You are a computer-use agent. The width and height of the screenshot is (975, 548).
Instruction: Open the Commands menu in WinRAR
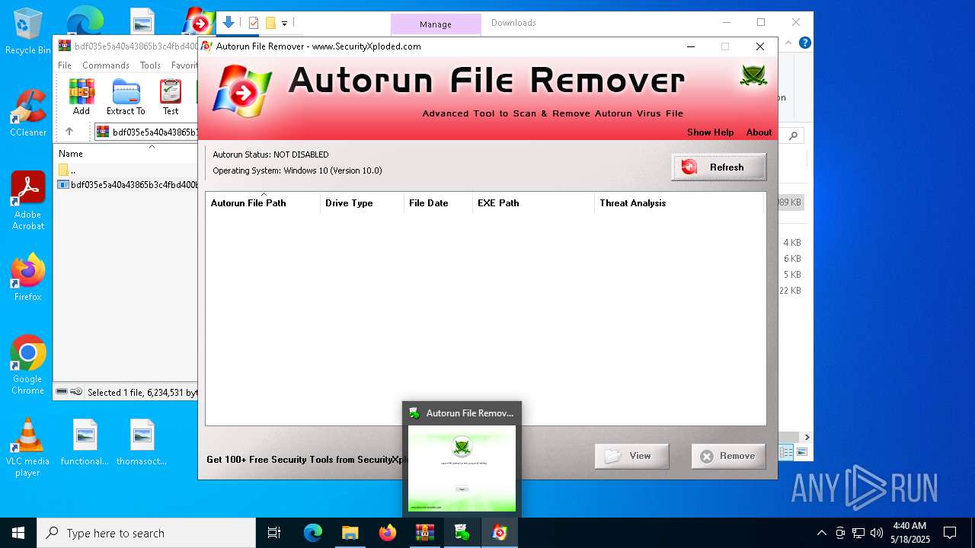tap(106, 65)
